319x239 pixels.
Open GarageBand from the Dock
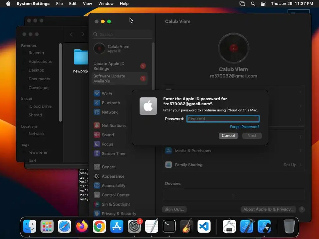[187, 226]
